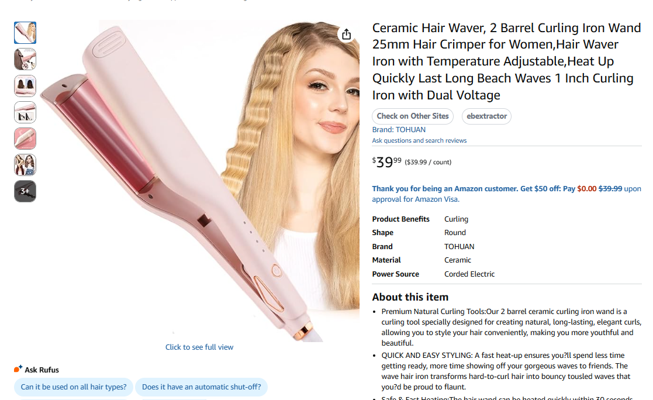Click the main hair waver product image
The height and width of the screenshot is (400, 653).
click(199, 181)
